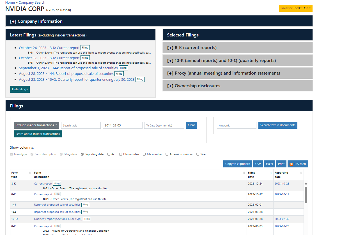Click the disabled Filing date checkbox
Viewport: 342px width, 235px height.
[61, 154]
